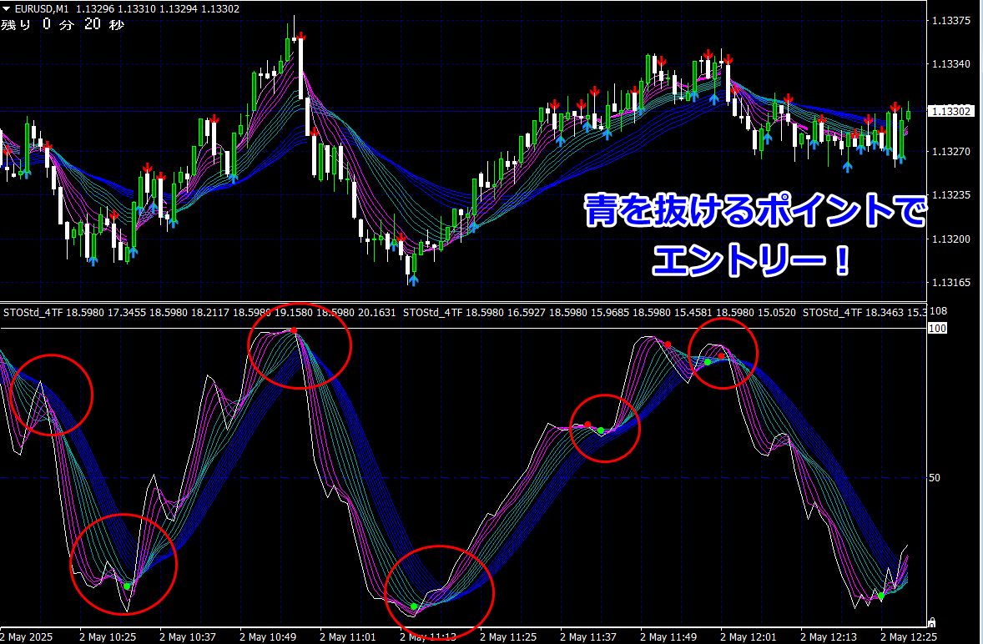Click the red signal dot touching oscillator level 100

click(x=294, y=330)
